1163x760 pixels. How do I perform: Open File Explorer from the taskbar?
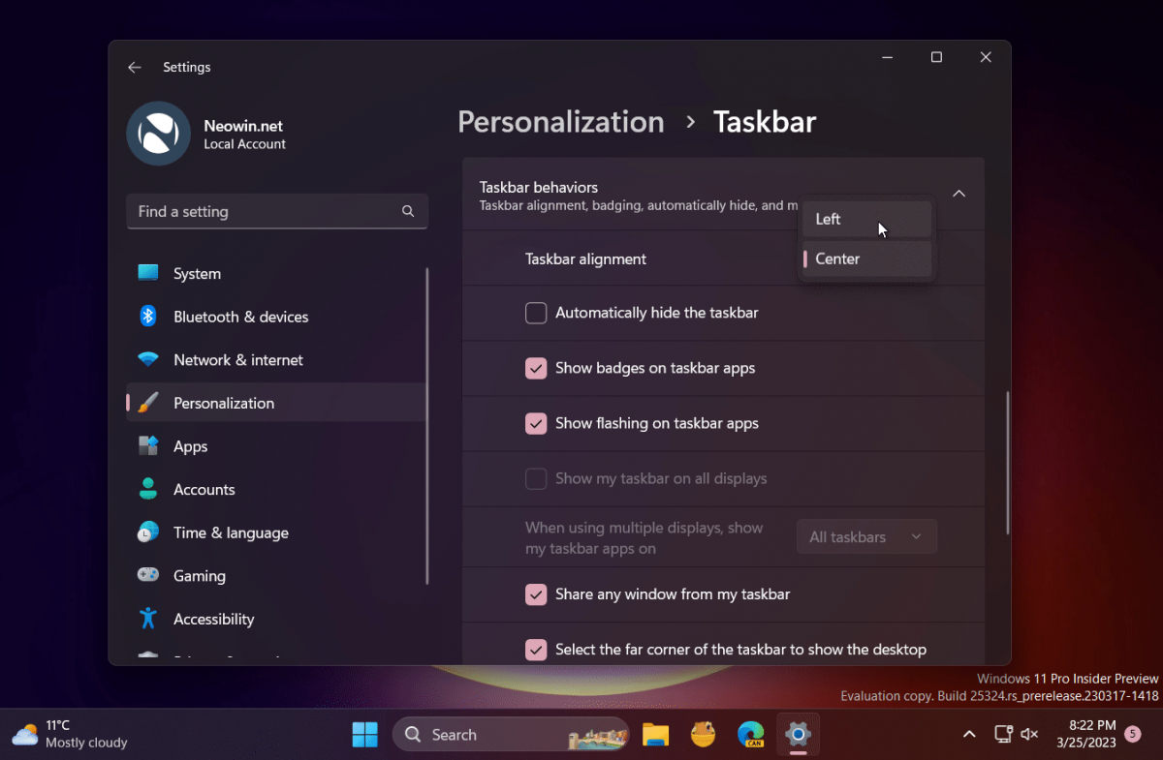point(655,735)
